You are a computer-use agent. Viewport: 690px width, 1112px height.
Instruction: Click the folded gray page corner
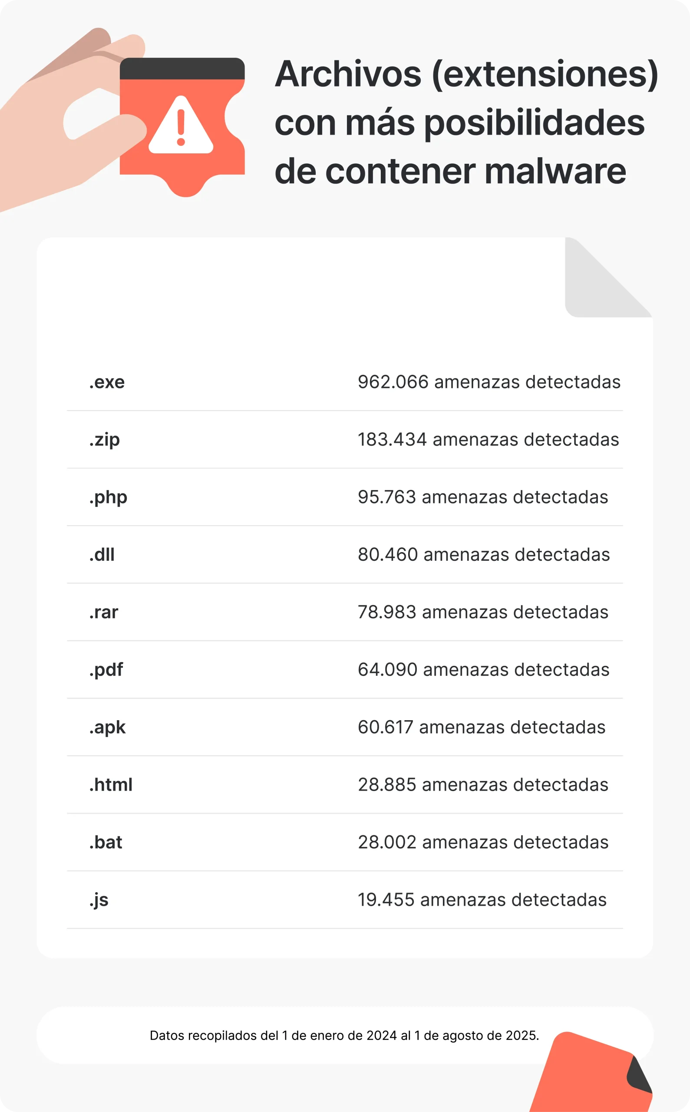(593, 288)
